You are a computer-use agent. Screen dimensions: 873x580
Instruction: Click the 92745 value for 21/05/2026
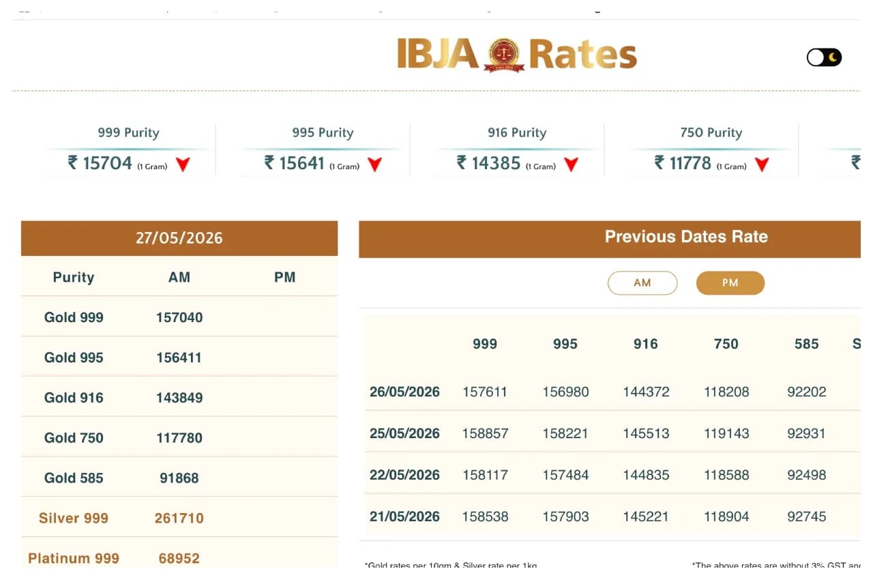[x=807, y=517]
